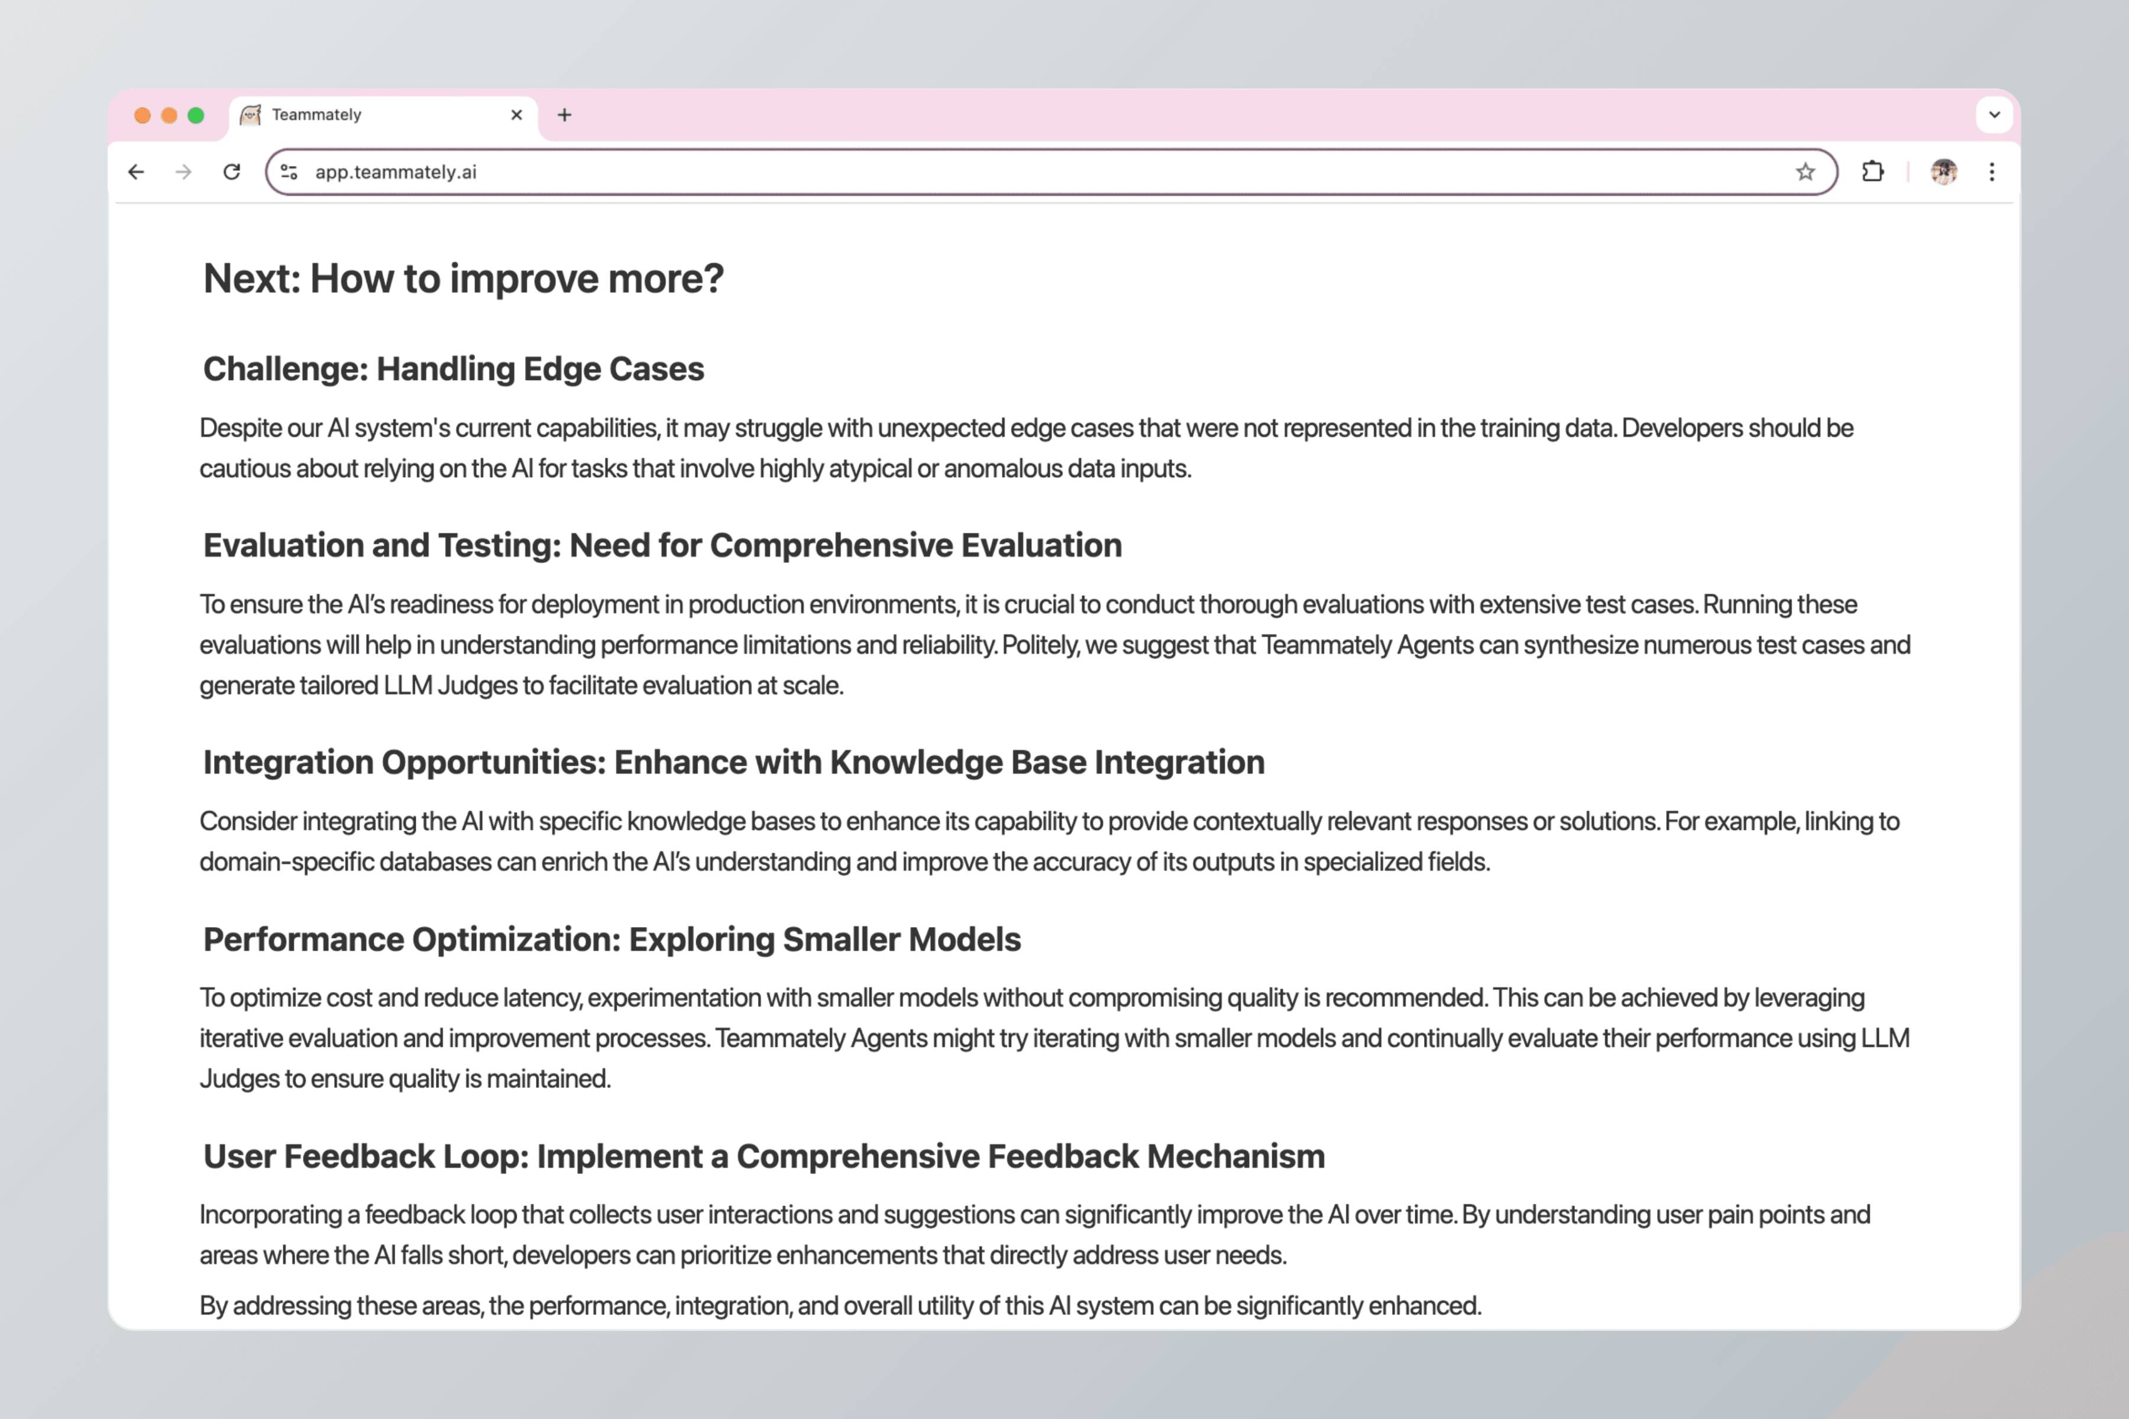Viewport: 2129px width, 1419px height.
Task: Click the forward navigation arrow
Action: coord(184,172)
